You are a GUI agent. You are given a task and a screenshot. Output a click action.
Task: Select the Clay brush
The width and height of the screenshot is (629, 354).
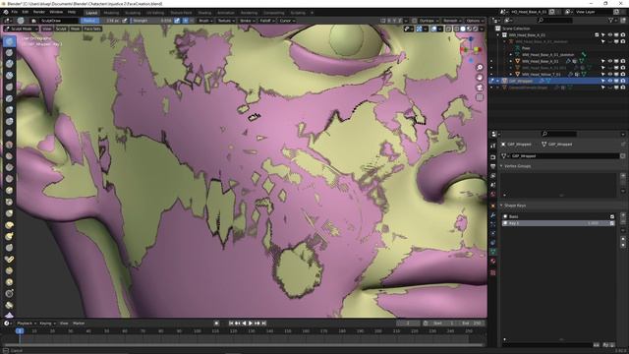(10, 64)
